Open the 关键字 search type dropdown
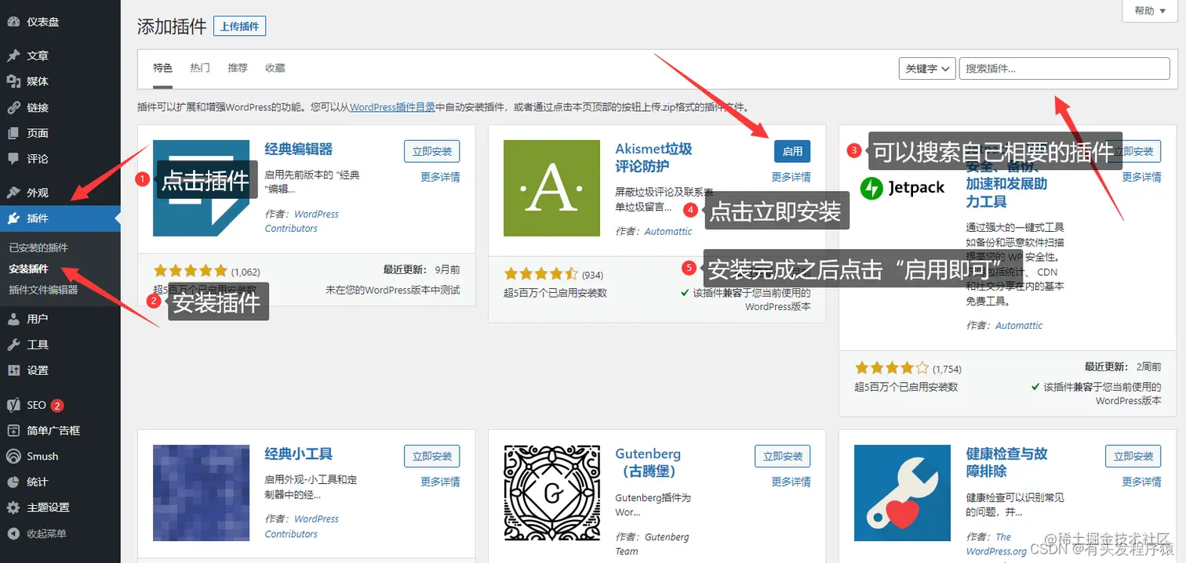Image resolution: width=1186 pixels, height=563 pixels. [x=926, y=69]
